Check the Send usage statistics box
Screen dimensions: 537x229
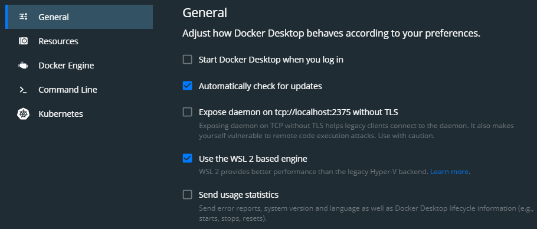187,195
